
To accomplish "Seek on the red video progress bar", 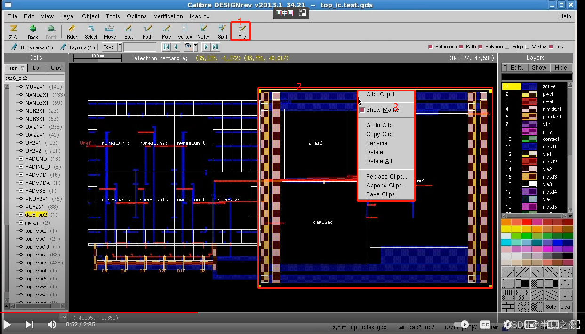I will (99, 312).
